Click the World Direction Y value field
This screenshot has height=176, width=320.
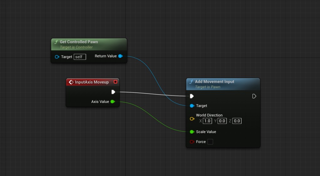point(222,121)
